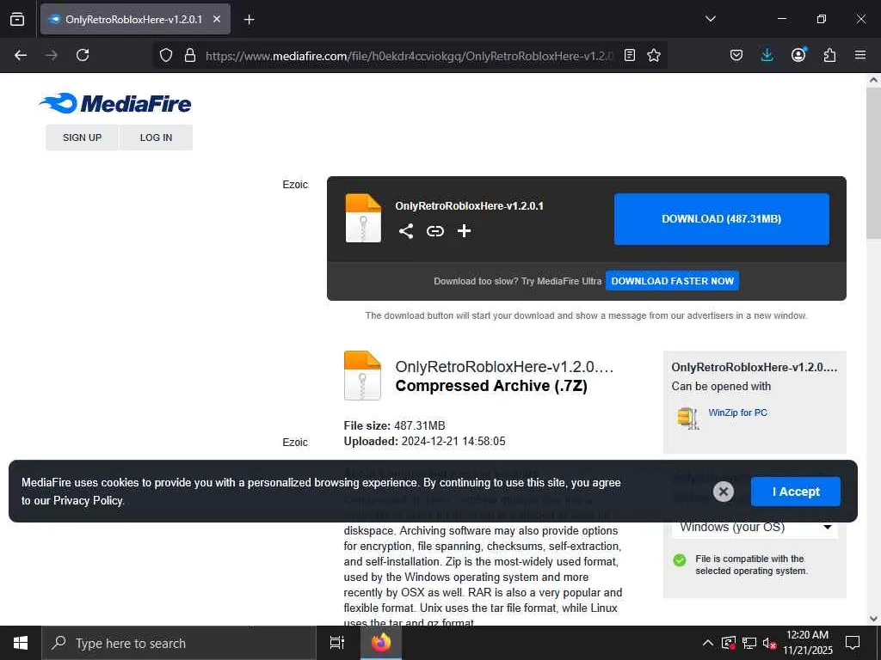The height and width of the screenshot is (660, 881).
Task: Click the green compatibility checkmark icon
Action: (x=680, y=560)
